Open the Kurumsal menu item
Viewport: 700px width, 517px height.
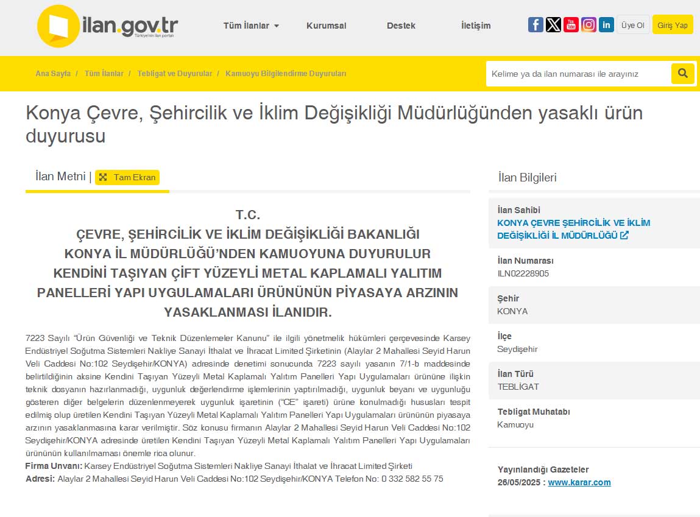pyautogui.click(x=327, y=26)
